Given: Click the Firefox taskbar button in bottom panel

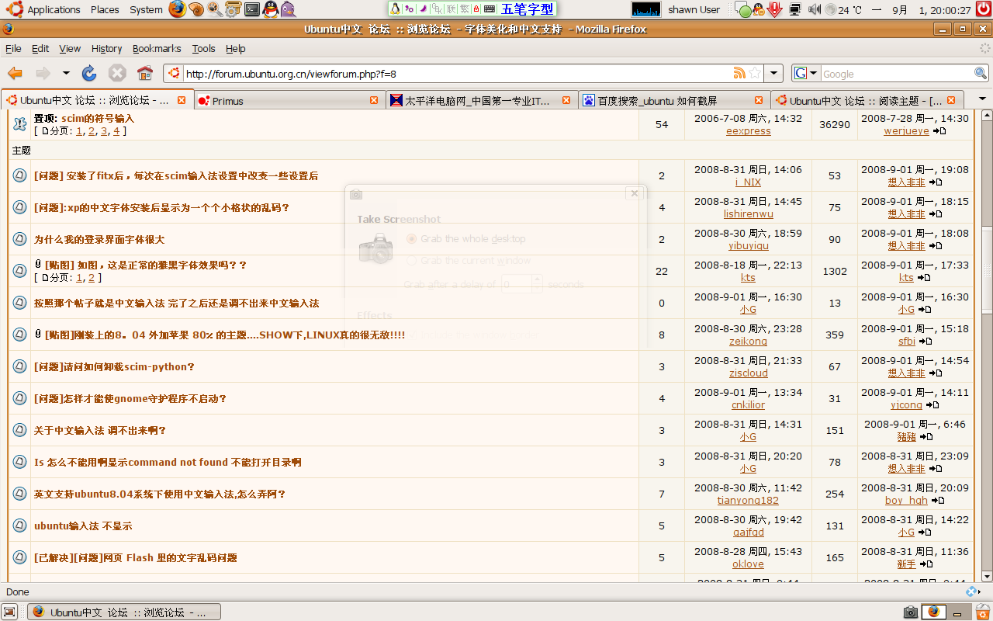Looking at the screenshot, I should [124, 612].
